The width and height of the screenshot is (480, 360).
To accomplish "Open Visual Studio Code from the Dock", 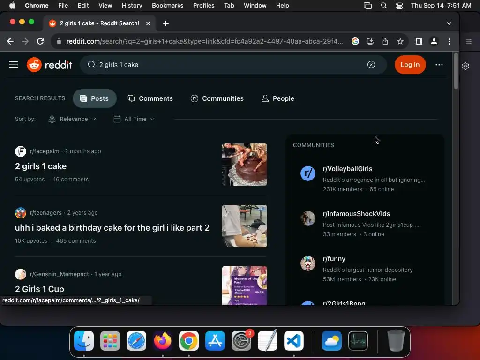I will [294, 341].
